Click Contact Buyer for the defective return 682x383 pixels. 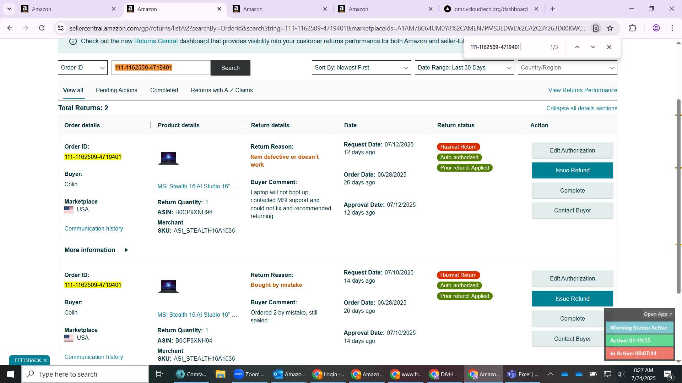coord(572,210)
